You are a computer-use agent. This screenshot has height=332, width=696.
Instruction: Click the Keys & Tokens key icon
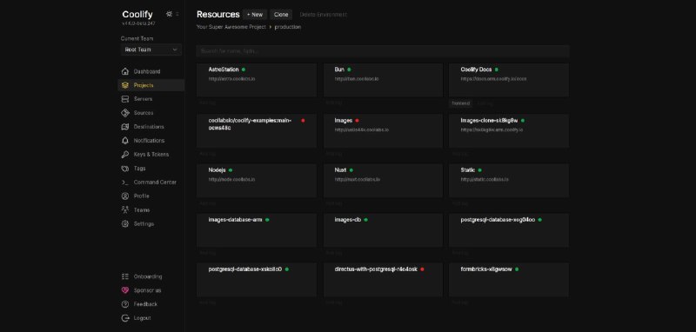pos(125,154)
